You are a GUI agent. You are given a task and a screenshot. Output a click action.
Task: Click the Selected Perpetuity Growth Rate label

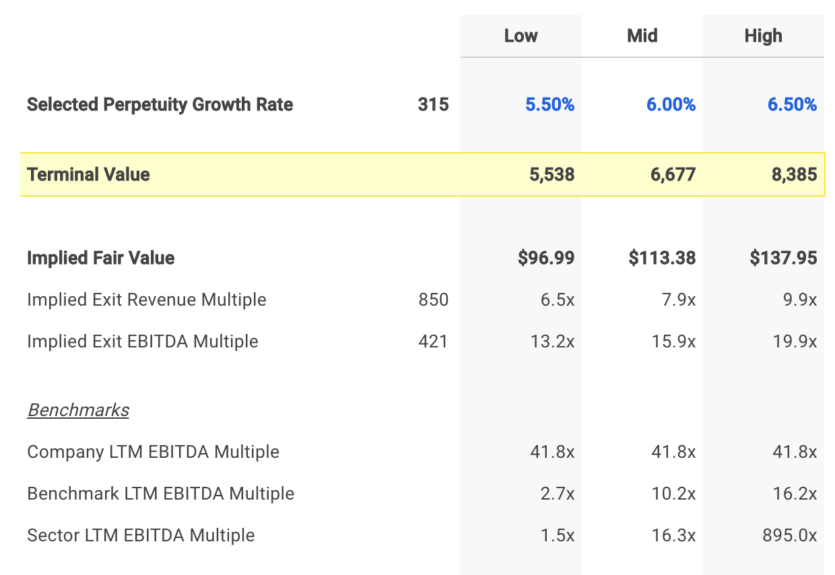tap(160, 104)
